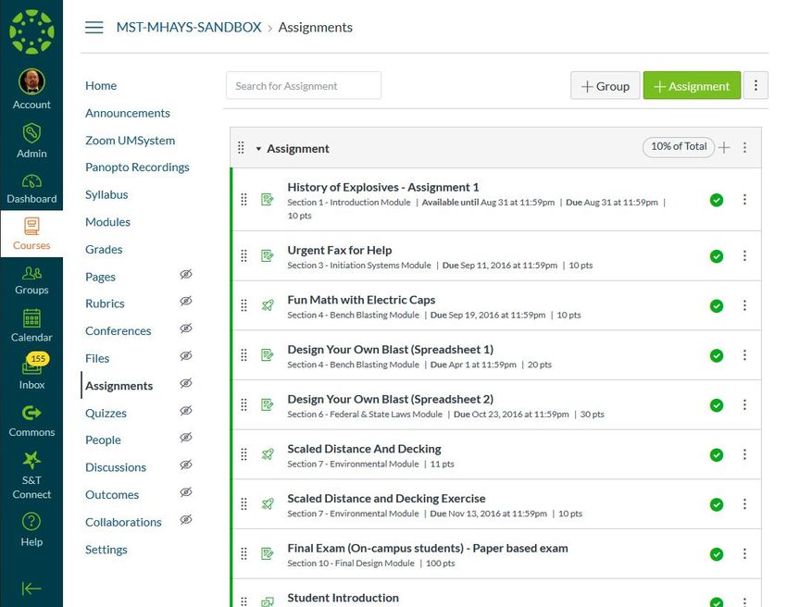
Task: Open the Admin shield icon
Action: 31,133
